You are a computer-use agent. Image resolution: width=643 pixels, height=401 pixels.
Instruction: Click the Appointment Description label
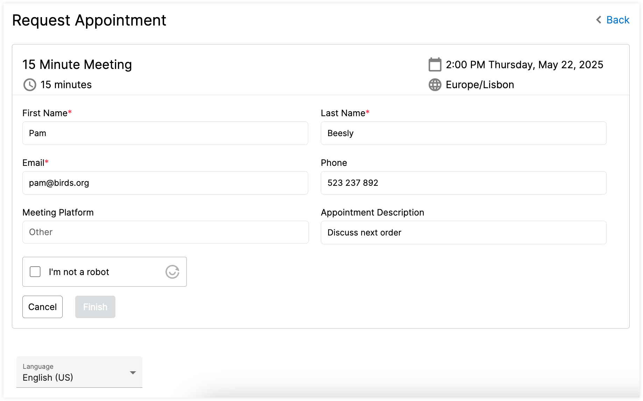coord(372,212)
